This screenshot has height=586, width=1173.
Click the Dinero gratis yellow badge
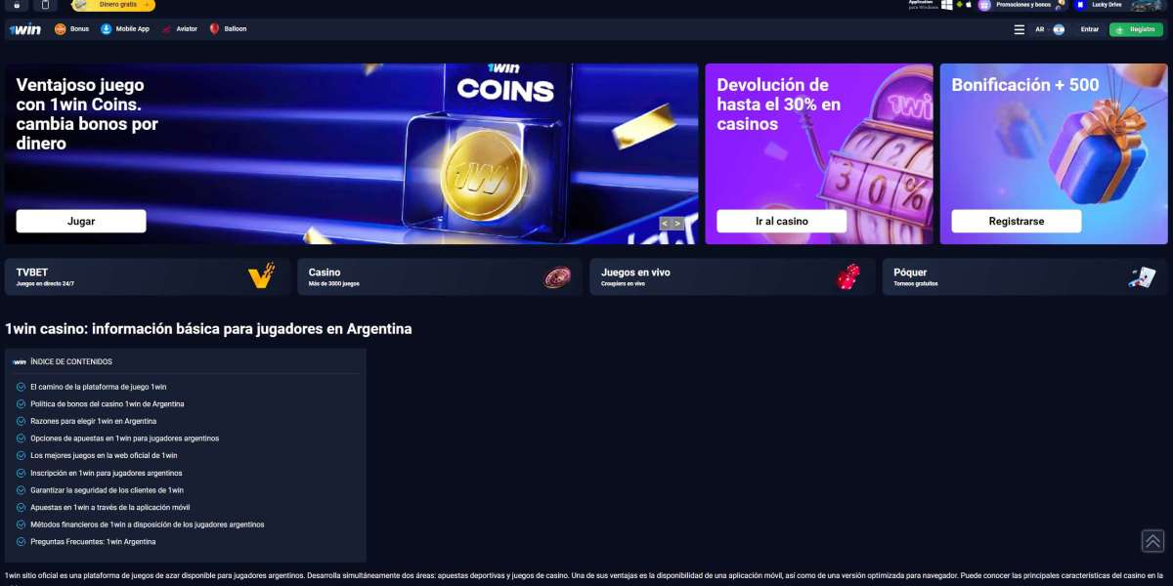(113, 5)
